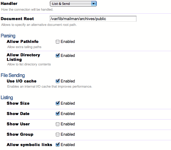Uncheck the Show Date checkbox
The height and width of the screenshot is (150, 171).
pos(58,113)
